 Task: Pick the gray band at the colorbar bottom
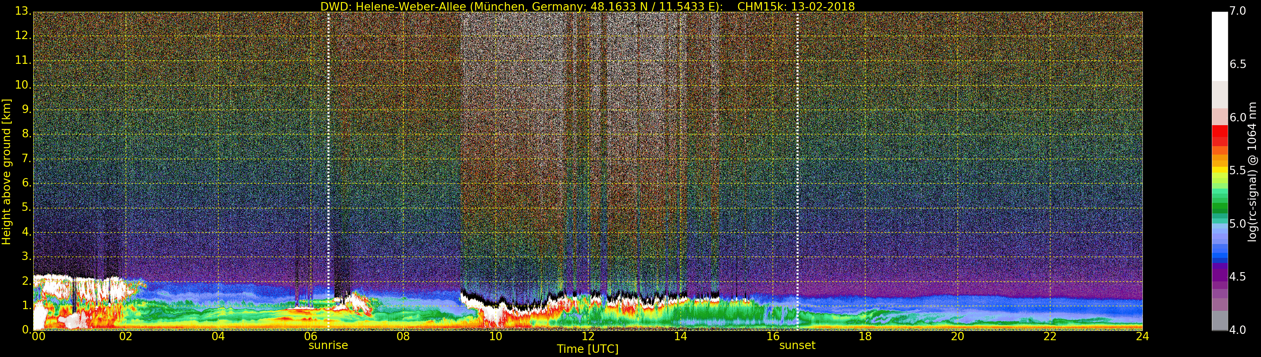1219,321
